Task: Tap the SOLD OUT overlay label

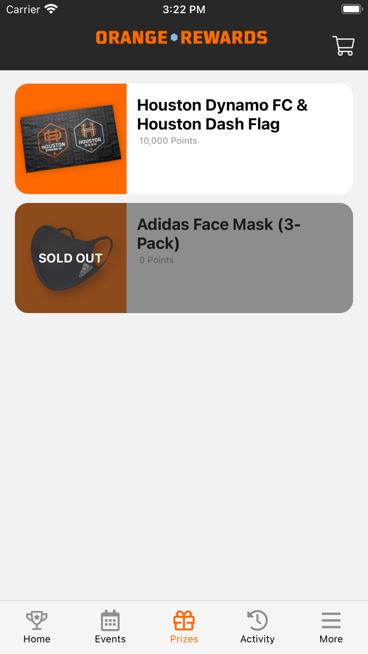Action: pyautogui.click(x=70, y=258)
